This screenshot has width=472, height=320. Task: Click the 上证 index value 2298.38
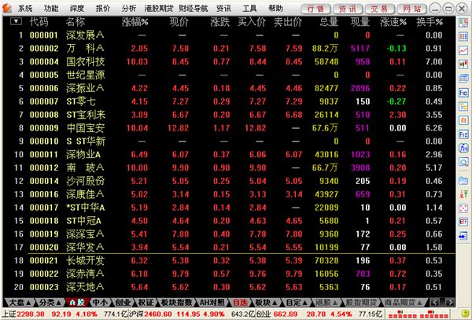[x=31, y=314]
